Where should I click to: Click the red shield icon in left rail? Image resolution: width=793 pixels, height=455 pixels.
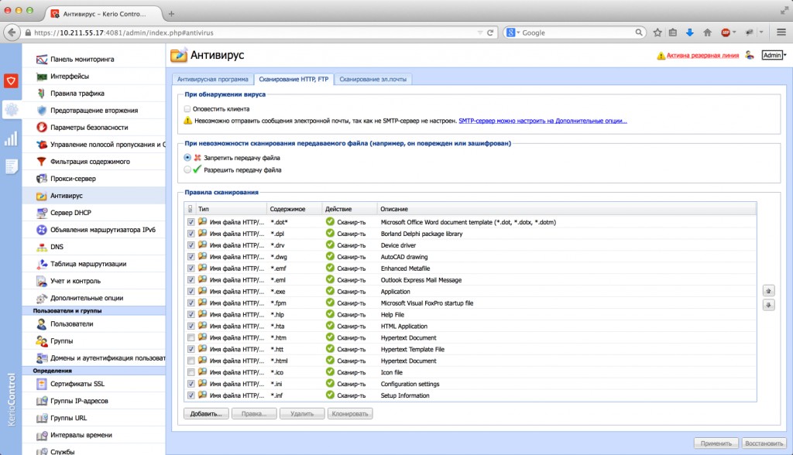pyautogui.click(x=11, y=81)
